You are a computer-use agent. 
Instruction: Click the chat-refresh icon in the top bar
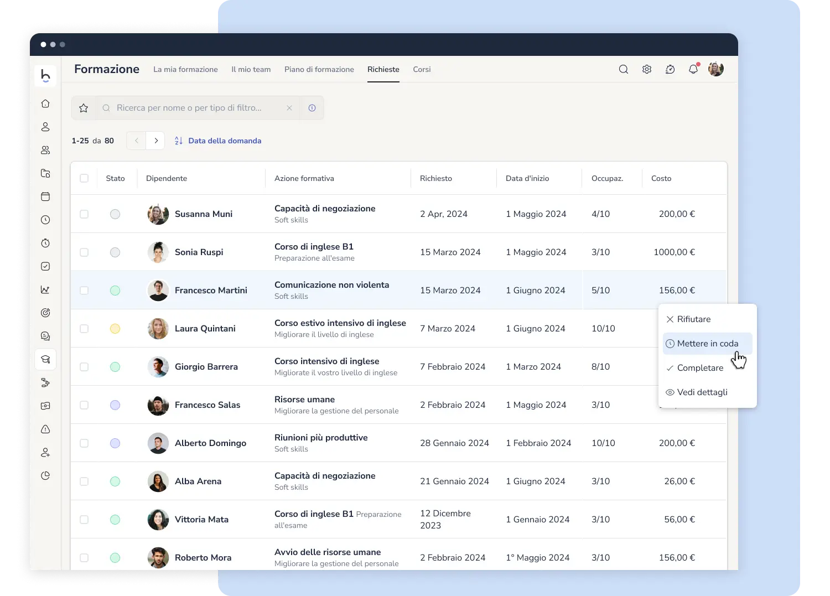point(670,69)
